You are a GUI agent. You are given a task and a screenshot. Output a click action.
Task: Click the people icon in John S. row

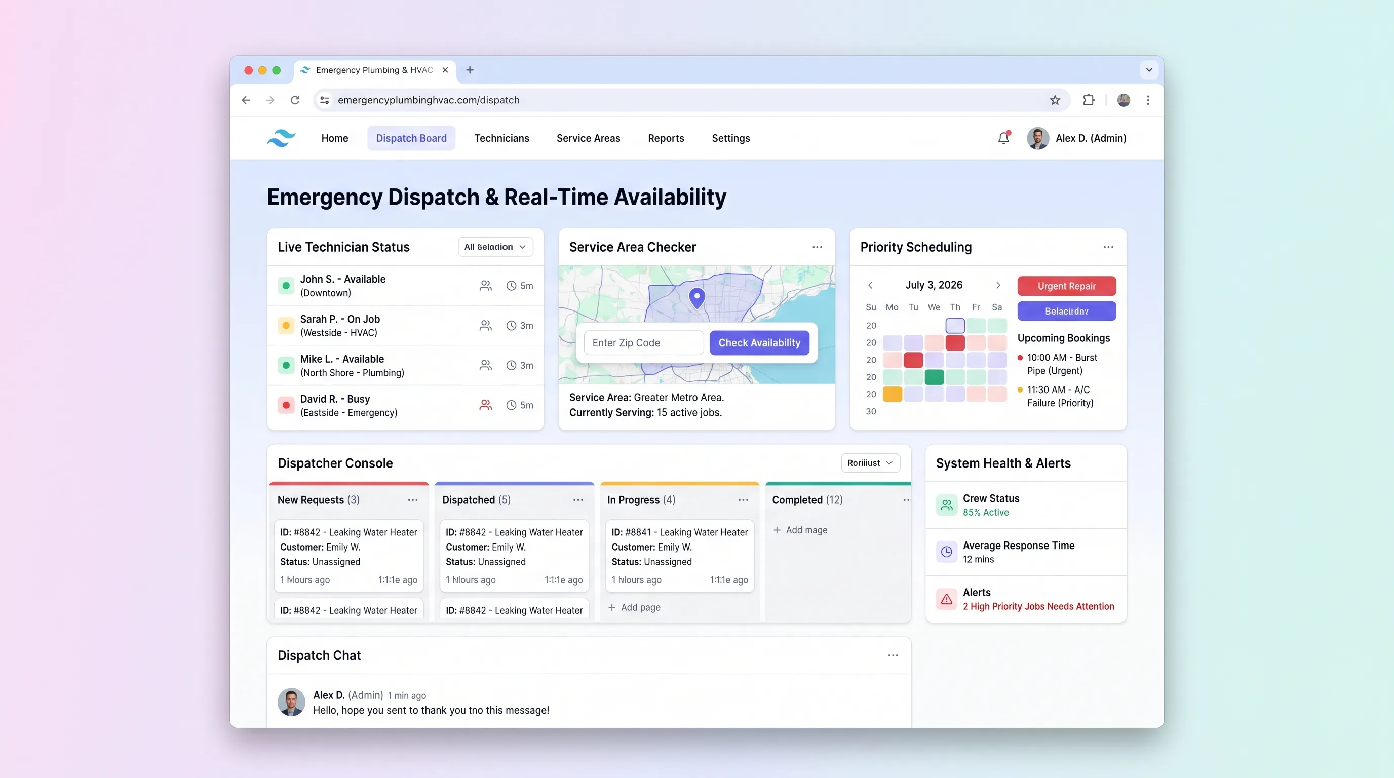pyautogui.click(x=485, y=286)
